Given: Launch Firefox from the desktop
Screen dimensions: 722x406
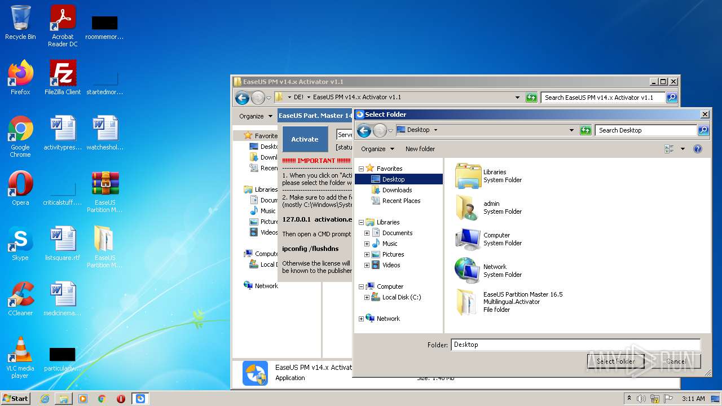Looking at the screenshot, I should pos(20,78).
